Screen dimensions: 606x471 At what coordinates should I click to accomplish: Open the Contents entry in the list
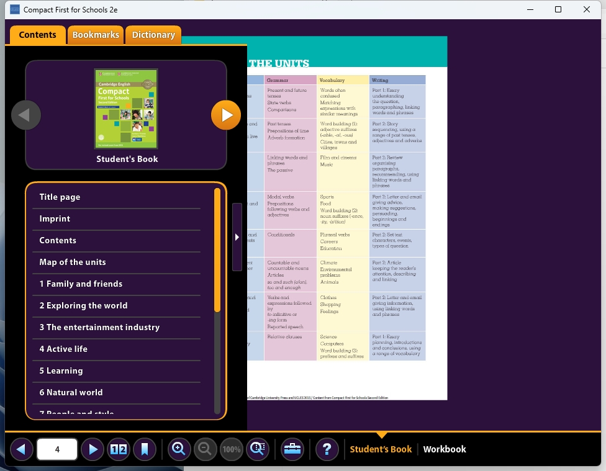(x=116, y=240)
